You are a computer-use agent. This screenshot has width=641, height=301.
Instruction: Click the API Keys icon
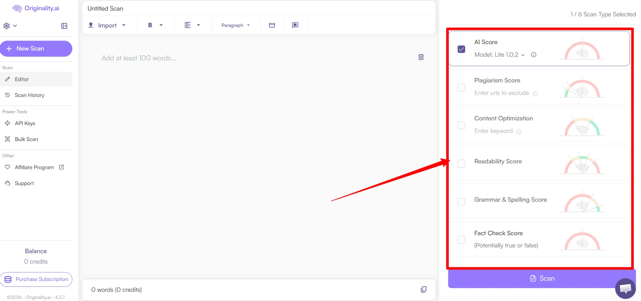click(7, 123)
